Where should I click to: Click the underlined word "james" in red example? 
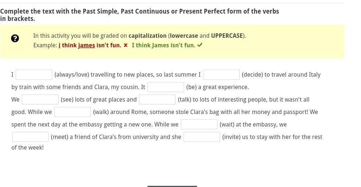pos(86,45)
